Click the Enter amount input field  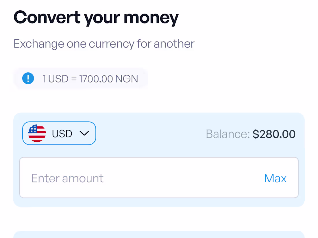(116, 178)
